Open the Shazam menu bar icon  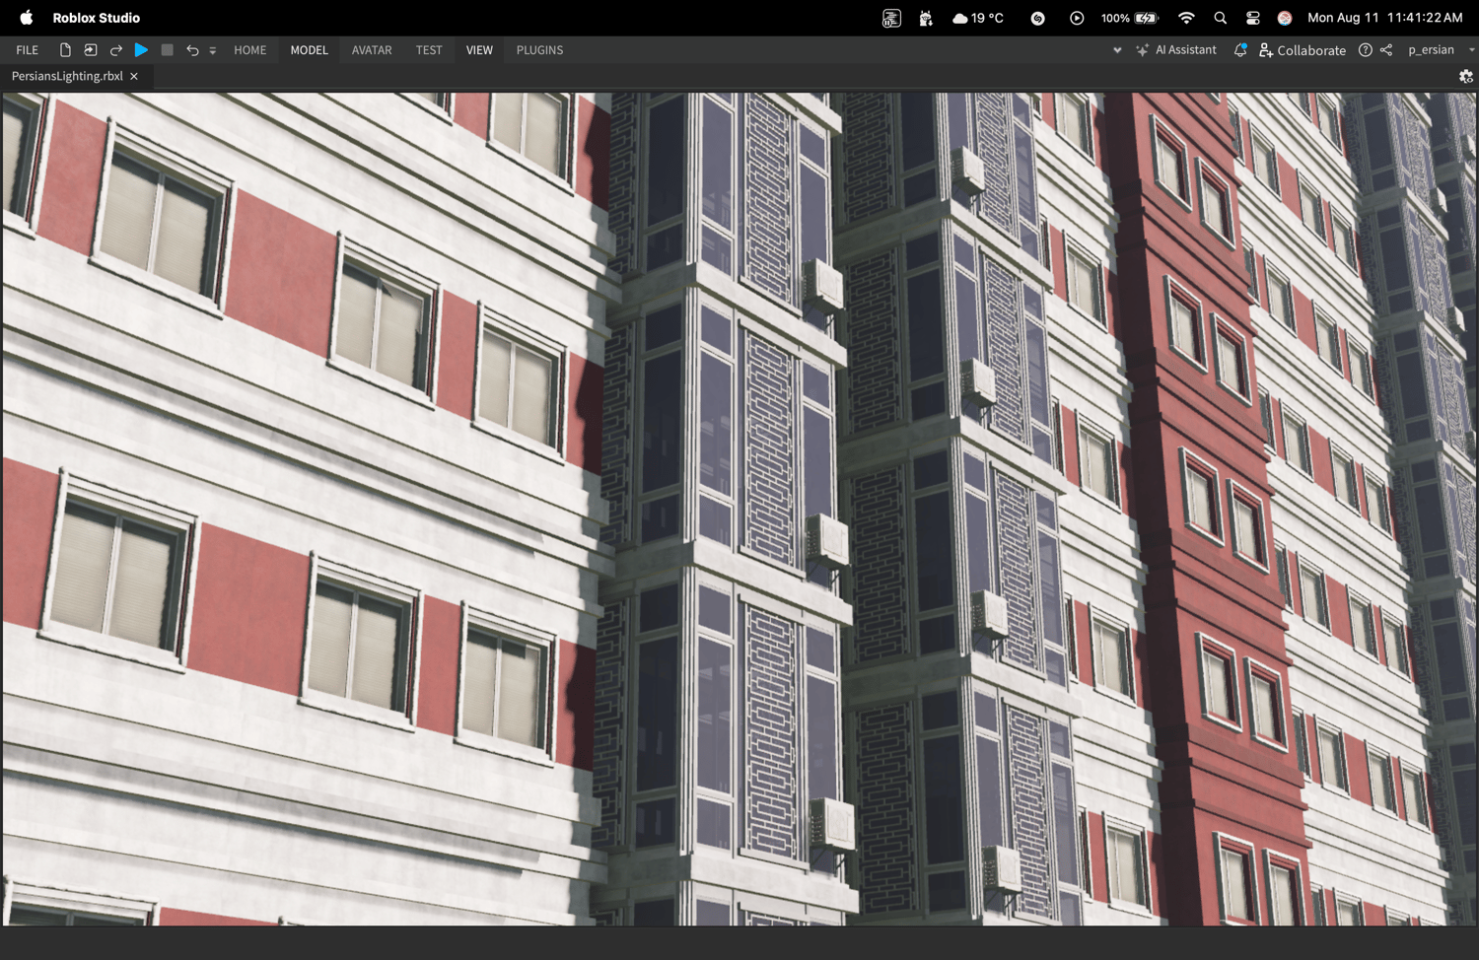[1038, 18]
